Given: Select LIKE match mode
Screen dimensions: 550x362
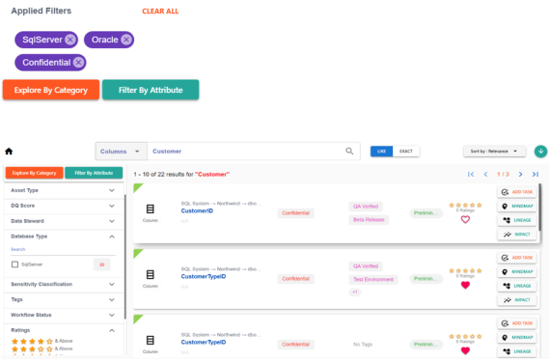Looking at the screenshot, I should click(x=382, y=152).
